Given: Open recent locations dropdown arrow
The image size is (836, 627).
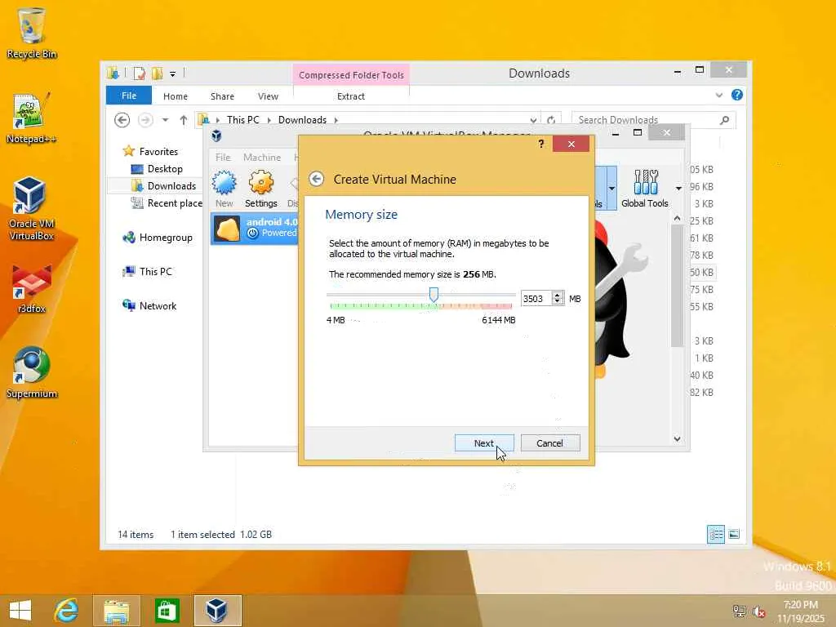Looking at the screenshot, I should tap(165, 120).
